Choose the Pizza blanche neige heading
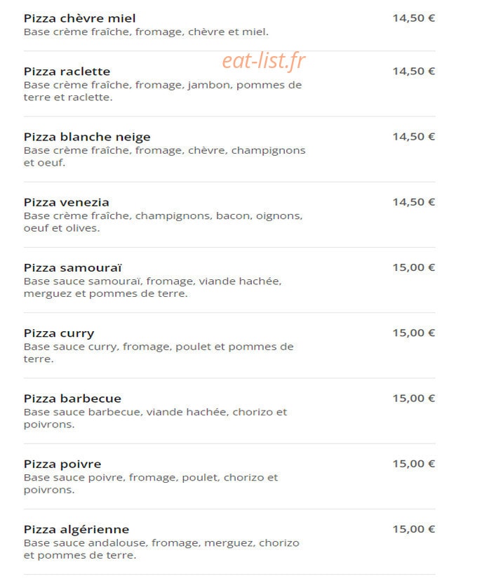482x581 pixels. click(x=87, y=137)
